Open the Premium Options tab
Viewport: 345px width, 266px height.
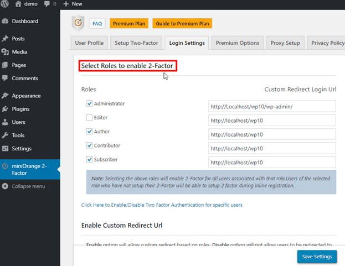coord(238,43)
